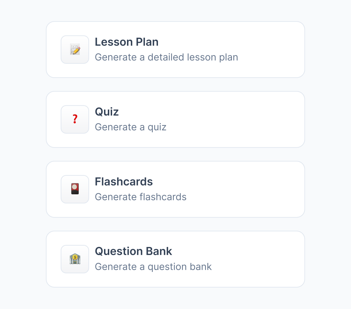Click 'Generate a question bank' subtitle
Viewport: 351px width, 309px height.
pos(153,267)
